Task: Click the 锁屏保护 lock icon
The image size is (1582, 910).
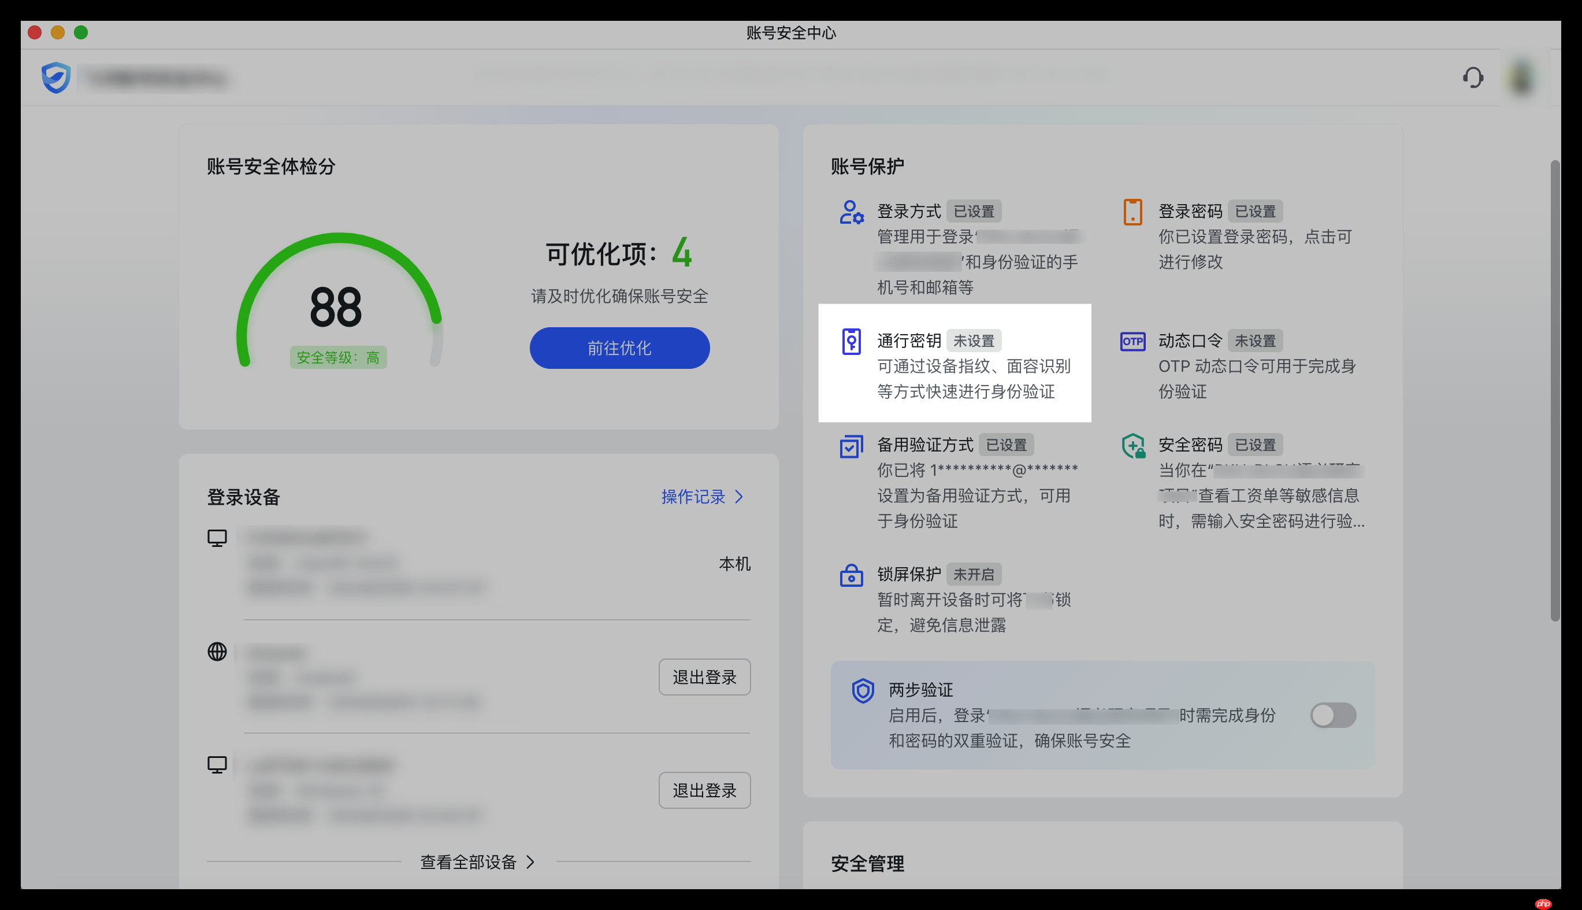Action: point(851,575)
